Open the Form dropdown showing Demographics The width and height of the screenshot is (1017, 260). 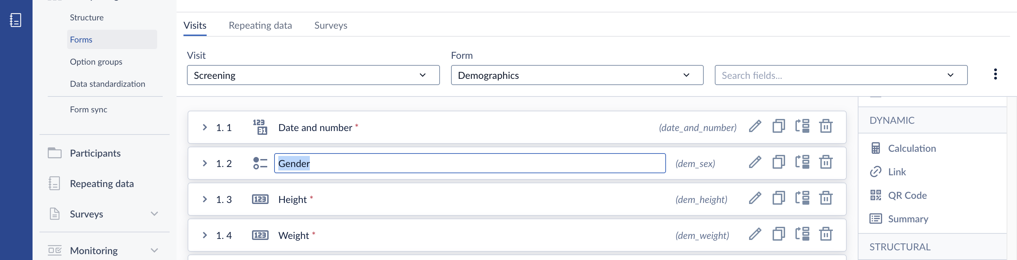point(577,75)
